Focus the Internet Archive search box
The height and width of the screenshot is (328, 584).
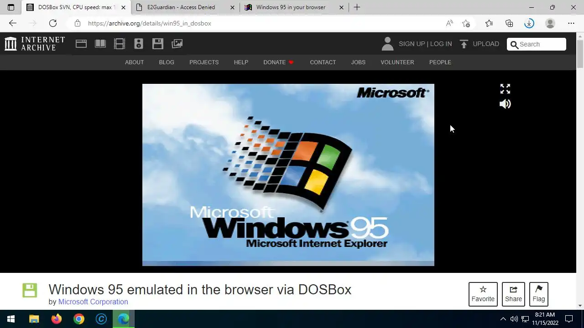click(x=537, y=44)
